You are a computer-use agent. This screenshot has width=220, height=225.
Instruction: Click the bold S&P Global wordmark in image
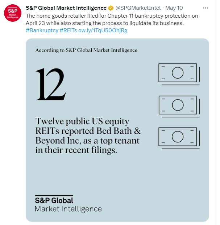coord(54,200)
